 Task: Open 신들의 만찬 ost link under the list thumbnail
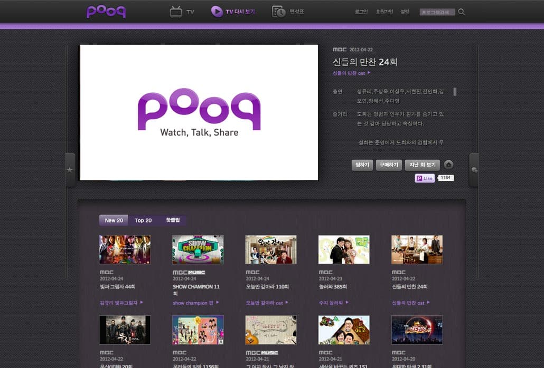[411, 303]
